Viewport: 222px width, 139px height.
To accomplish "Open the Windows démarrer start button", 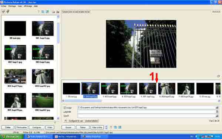I will (12, 137).
